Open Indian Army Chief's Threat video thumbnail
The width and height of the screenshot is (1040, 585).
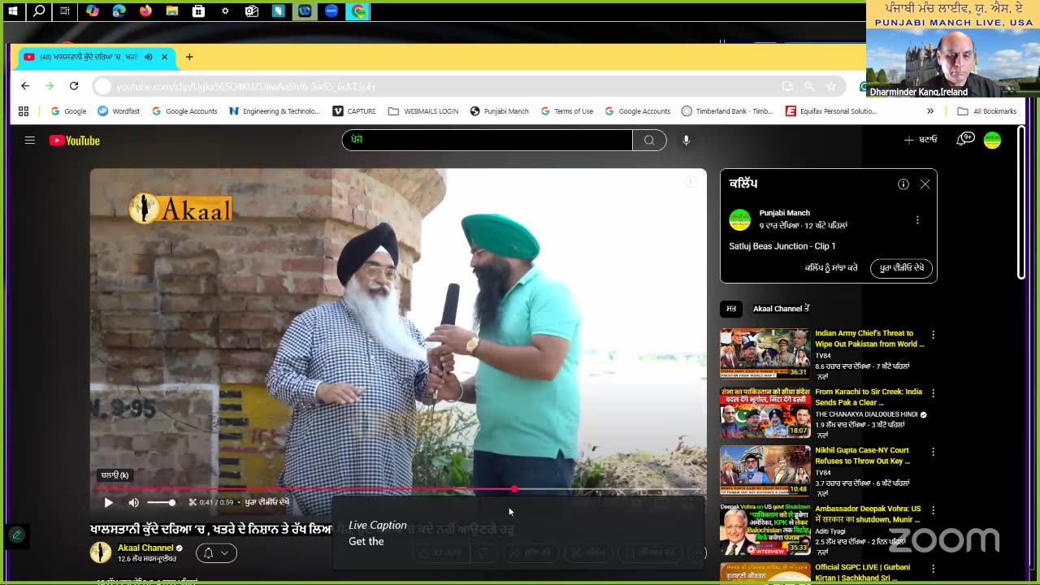pos(765,353)
